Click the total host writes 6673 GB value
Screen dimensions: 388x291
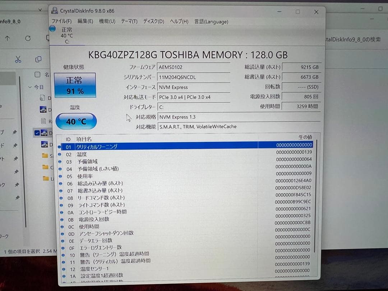[302, 77]
